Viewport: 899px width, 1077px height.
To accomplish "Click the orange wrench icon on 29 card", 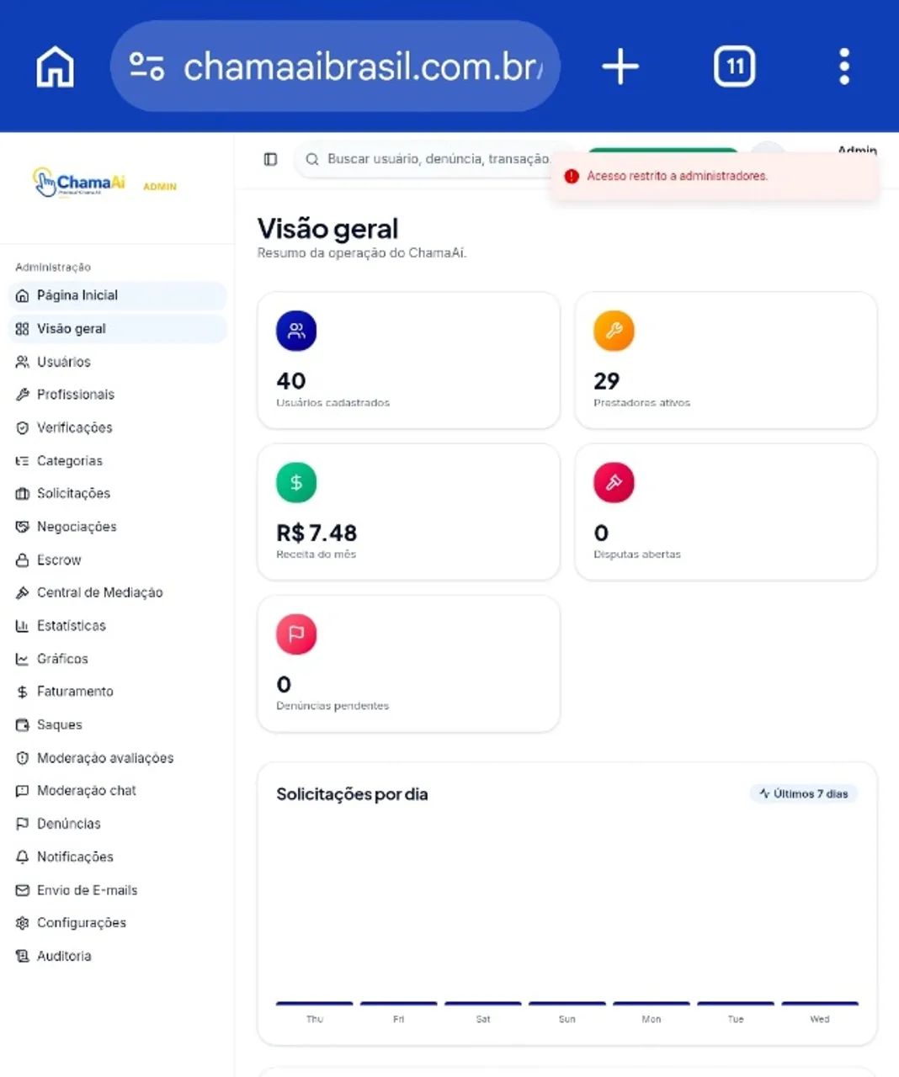I will [x=614, y=331].
